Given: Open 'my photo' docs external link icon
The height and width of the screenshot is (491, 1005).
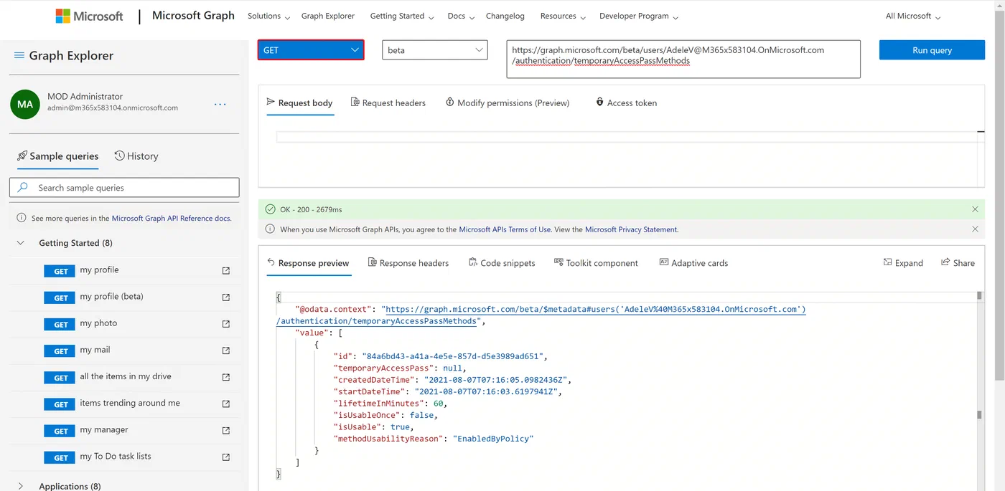Looking at the screenshot, I should coord(226,324).
